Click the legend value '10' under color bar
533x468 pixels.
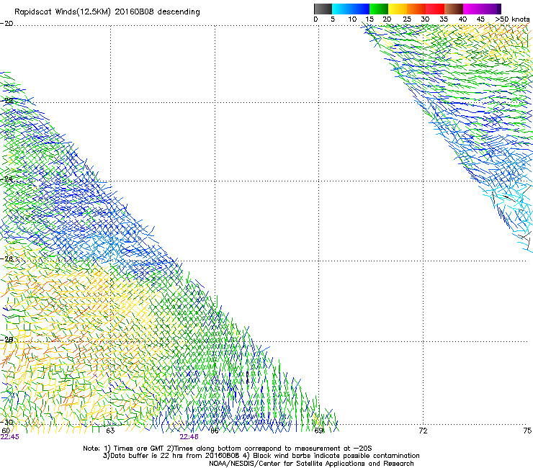tap(352, 19)
